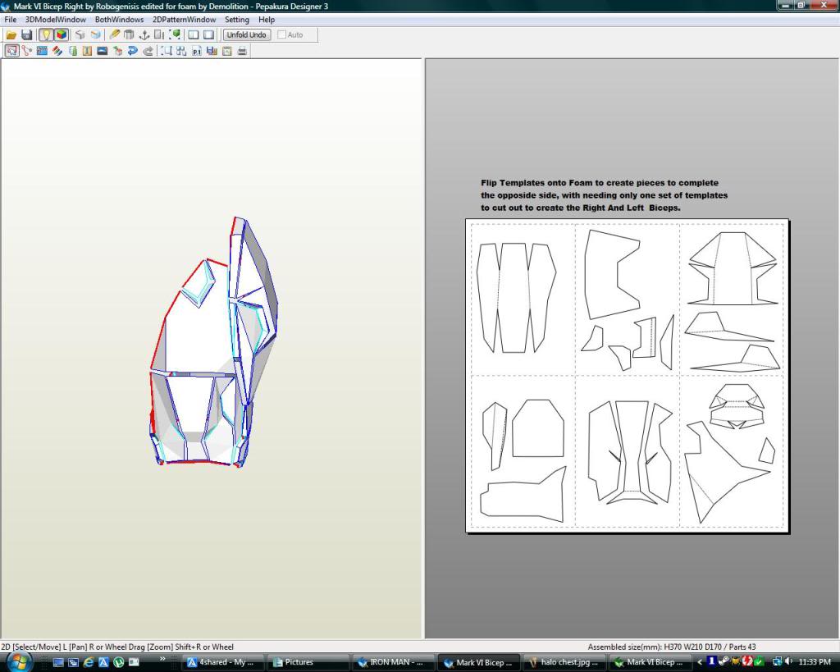Expand hidden system tray icons arrow
The height and width of the screenshot is (672, 840).
click(700, 662)
